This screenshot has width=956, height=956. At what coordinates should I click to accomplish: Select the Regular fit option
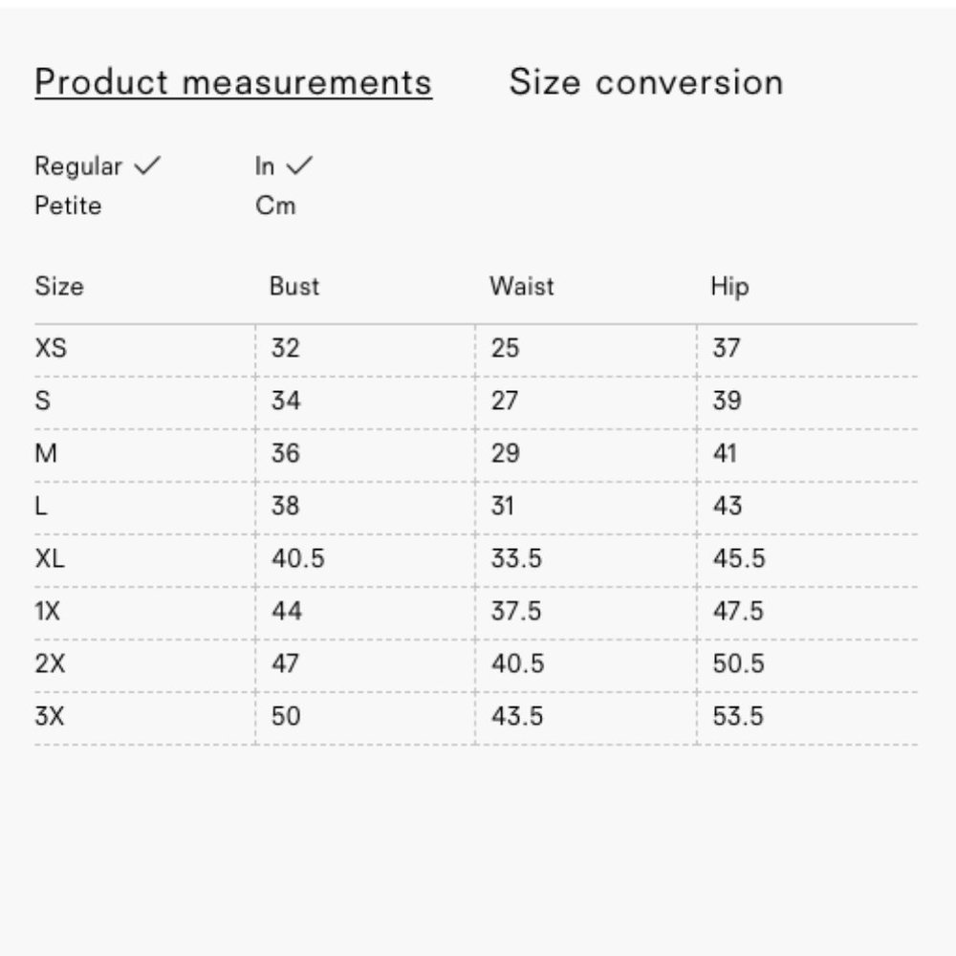point(78,166)
